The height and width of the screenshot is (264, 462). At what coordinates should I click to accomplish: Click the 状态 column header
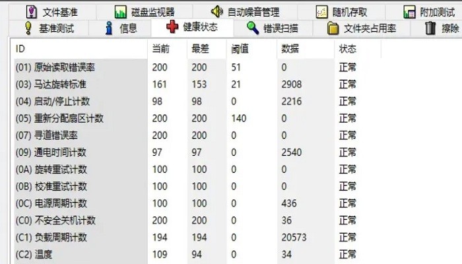pyautogui.click(x=358, y=49)
